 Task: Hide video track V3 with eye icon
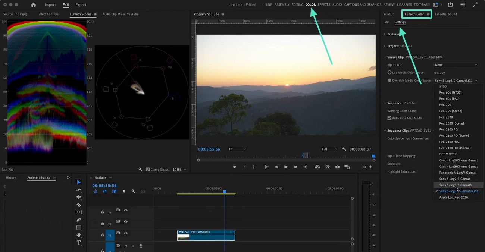click(x=126, y=210)
